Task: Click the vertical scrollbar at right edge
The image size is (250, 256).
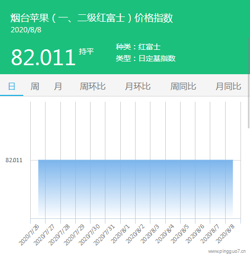Action: pyautogui.click(x=249, y=83)
